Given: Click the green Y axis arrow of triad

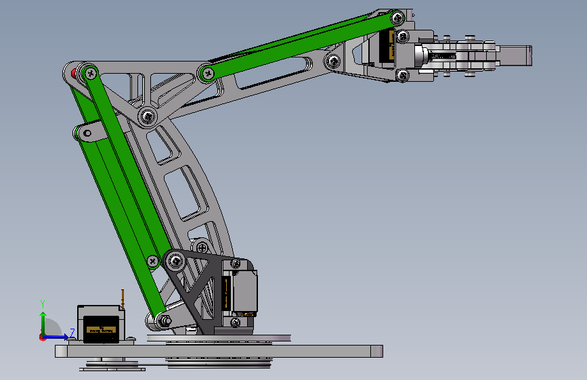Looking at the screenshot, I should point(43,323).
